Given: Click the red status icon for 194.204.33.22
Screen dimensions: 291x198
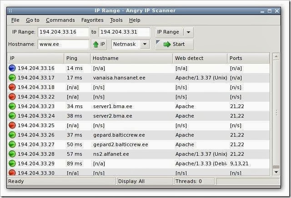Looking at the screenshot, I should pos(12,97).
